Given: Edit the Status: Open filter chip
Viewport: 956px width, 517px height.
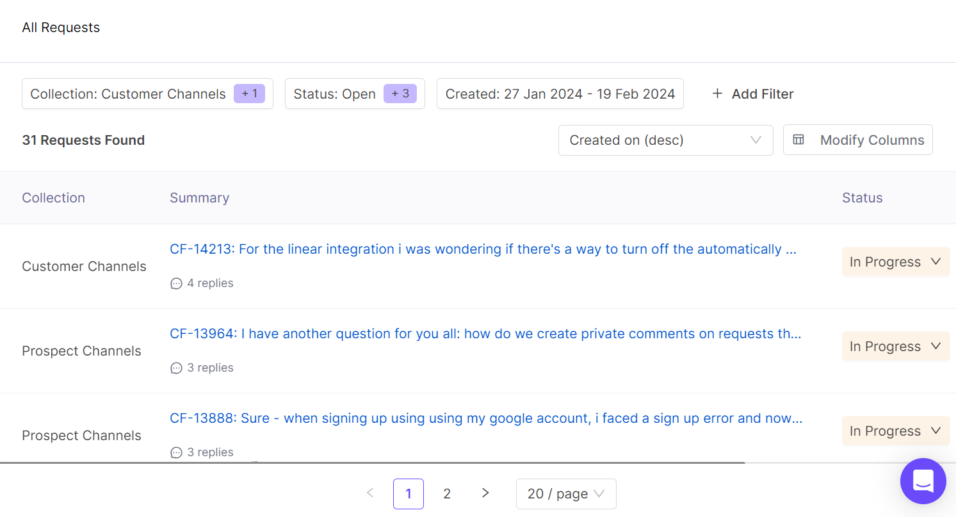Looking at the screenshot, I should 354,94.
